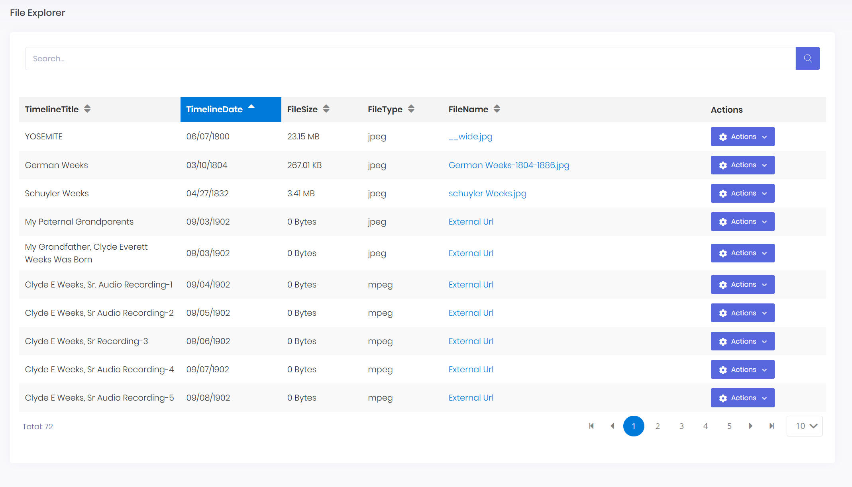Image resolution: width=852 pixels, height=487 pixels.
Task: Jump to the last page icon
Action: (772, 426)
